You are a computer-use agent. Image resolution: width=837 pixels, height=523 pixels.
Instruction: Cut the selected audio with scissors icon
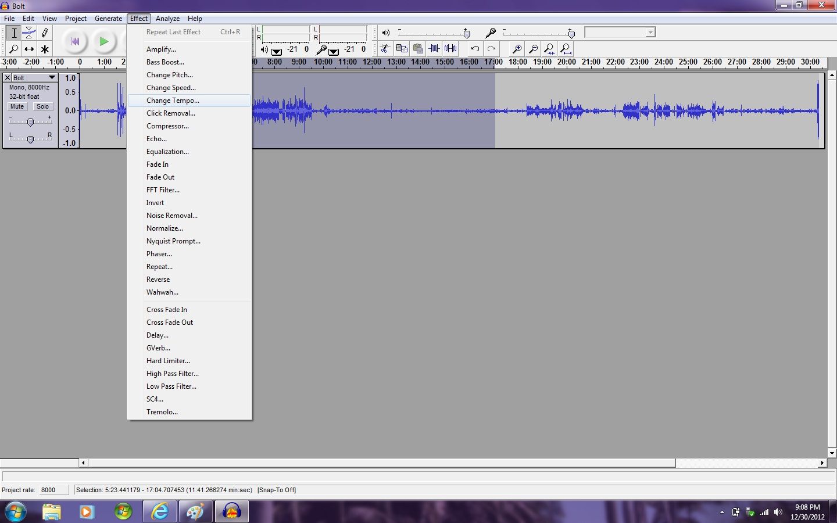[x=385, y=49]
